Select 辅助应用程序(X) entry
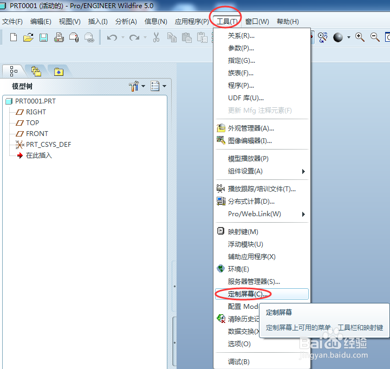The image size is (390, 369). click(x=262, y=257)
